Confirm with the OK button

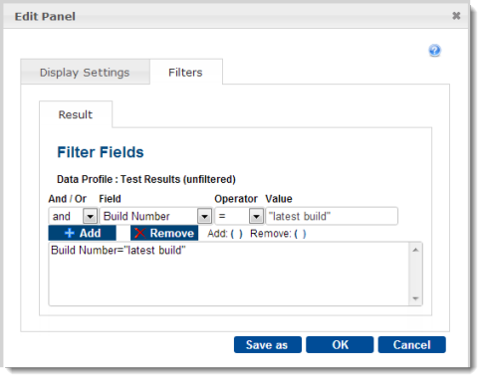tap(340, 345)
